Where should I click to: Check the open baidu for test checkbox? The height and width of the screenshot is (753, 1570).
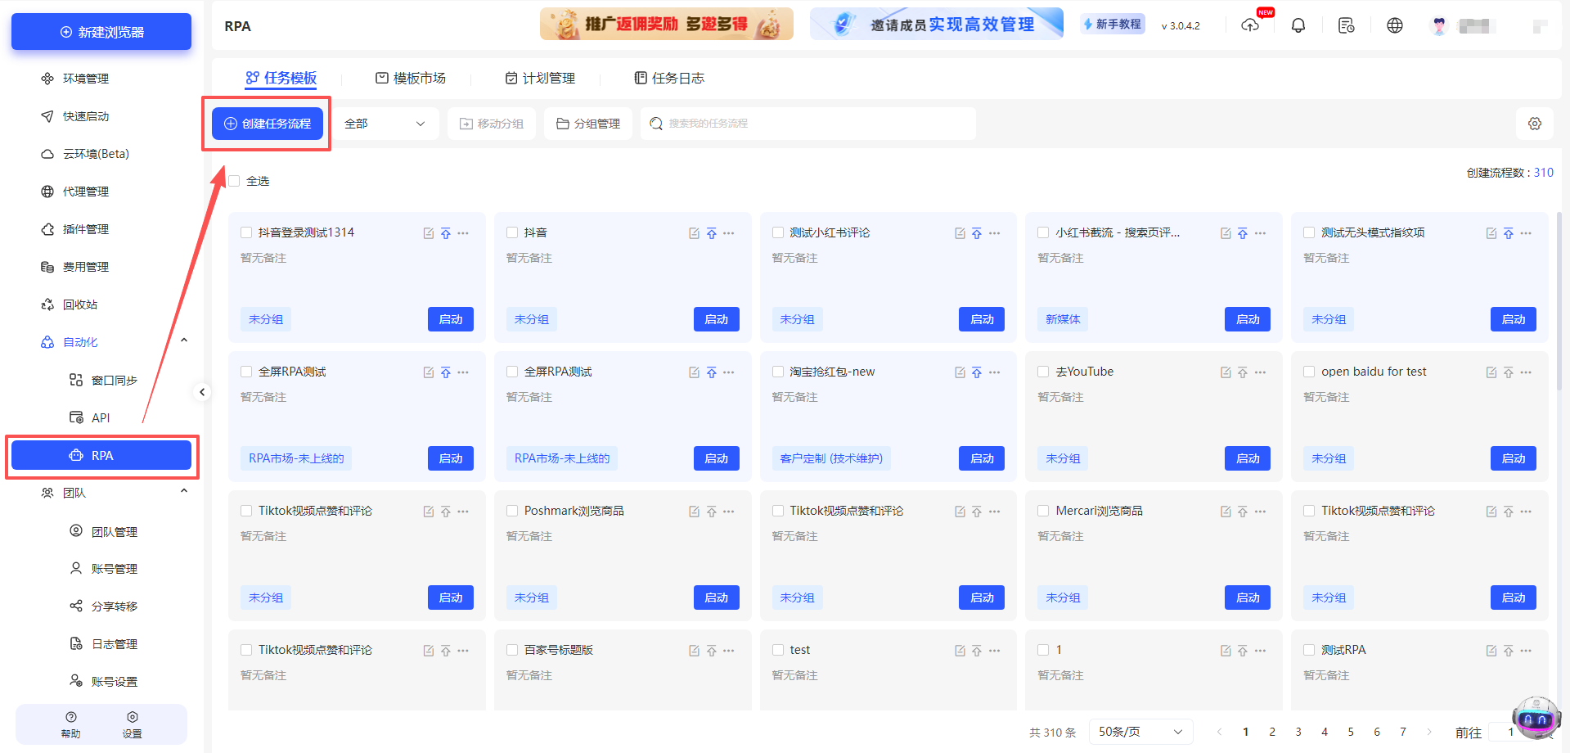click(1308, 372)
